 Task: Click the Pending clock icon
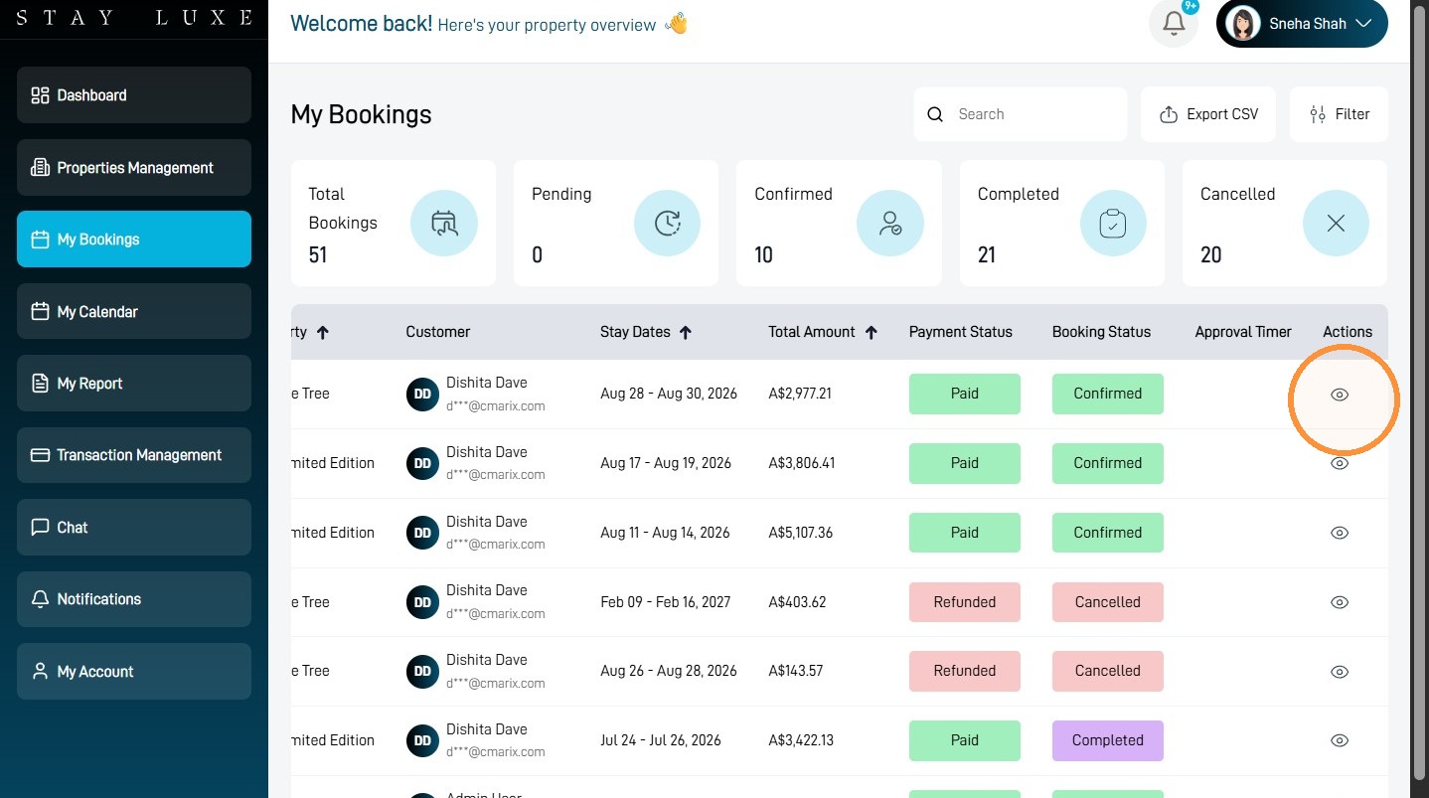click(667, 224)
